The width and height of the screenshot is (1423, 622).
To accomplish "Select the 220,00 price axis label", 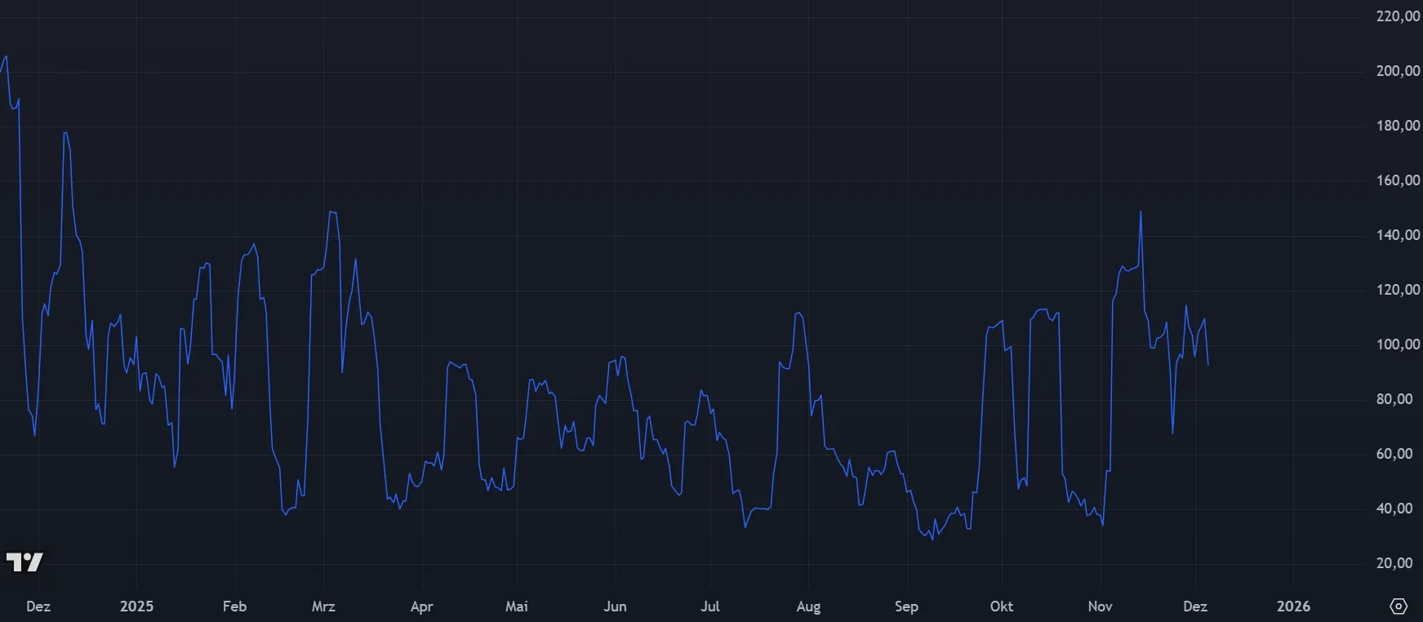I will 1398,16.
